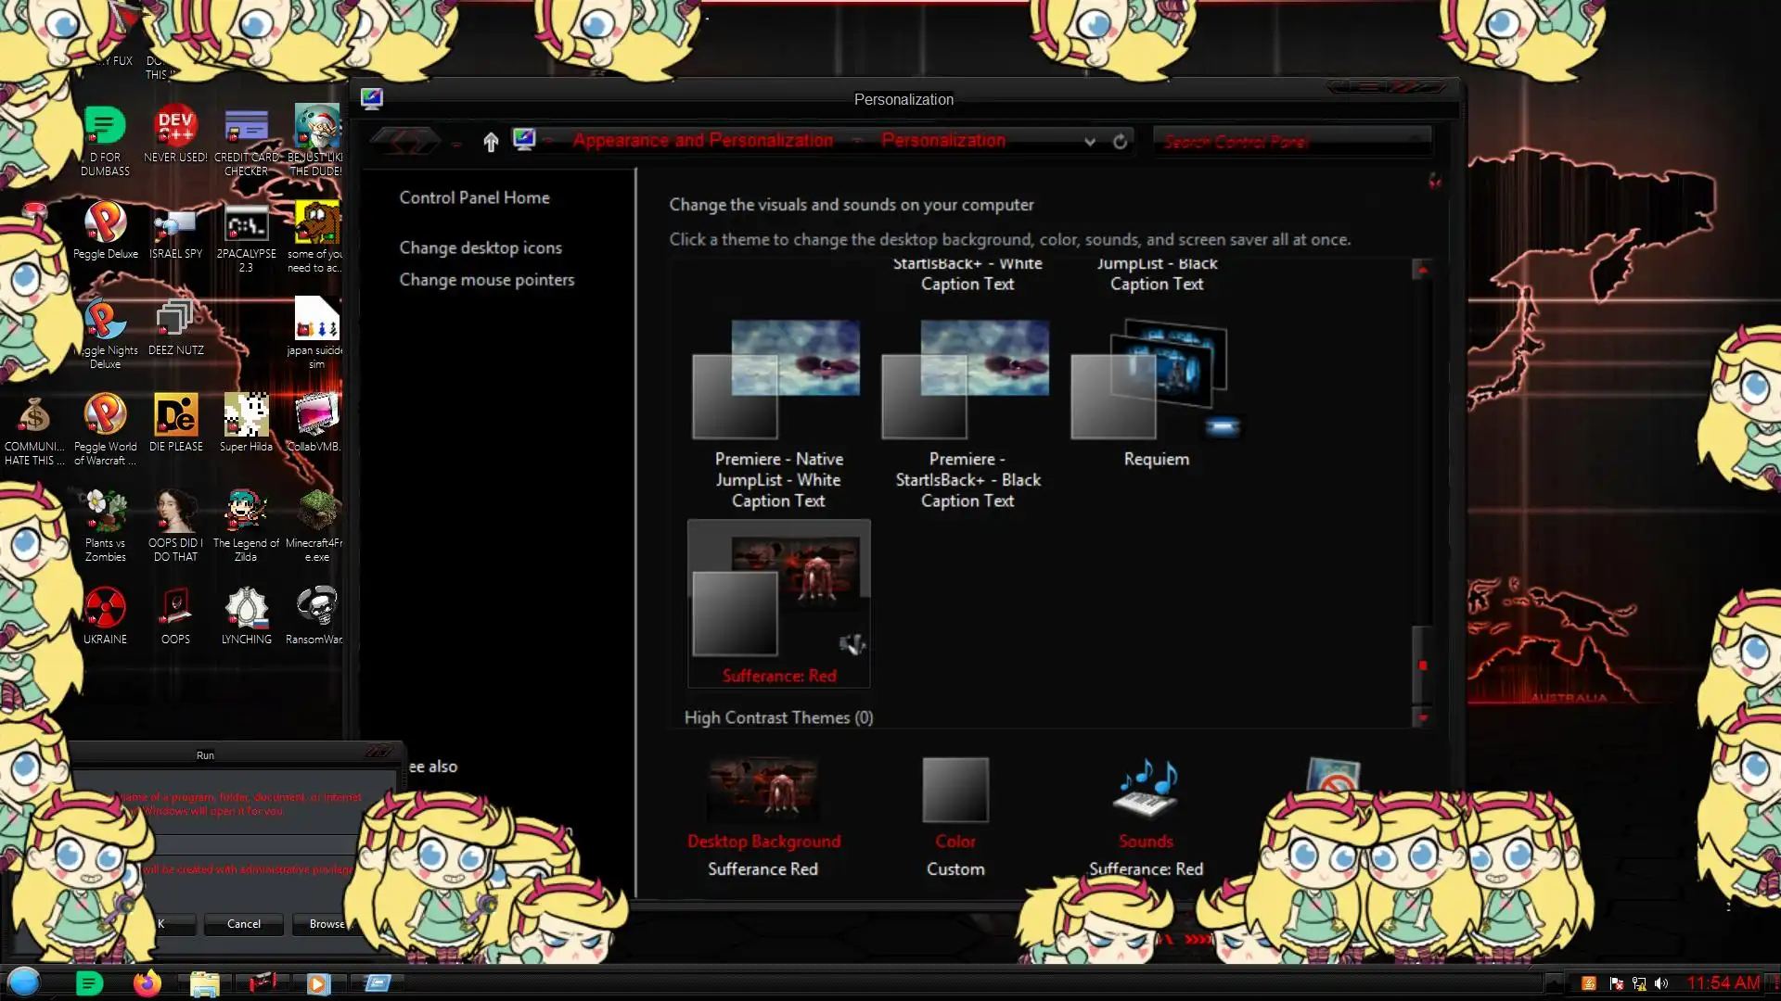
Task: Click the Personalization breadcrumb segment
Action: [x=942, y=141]
